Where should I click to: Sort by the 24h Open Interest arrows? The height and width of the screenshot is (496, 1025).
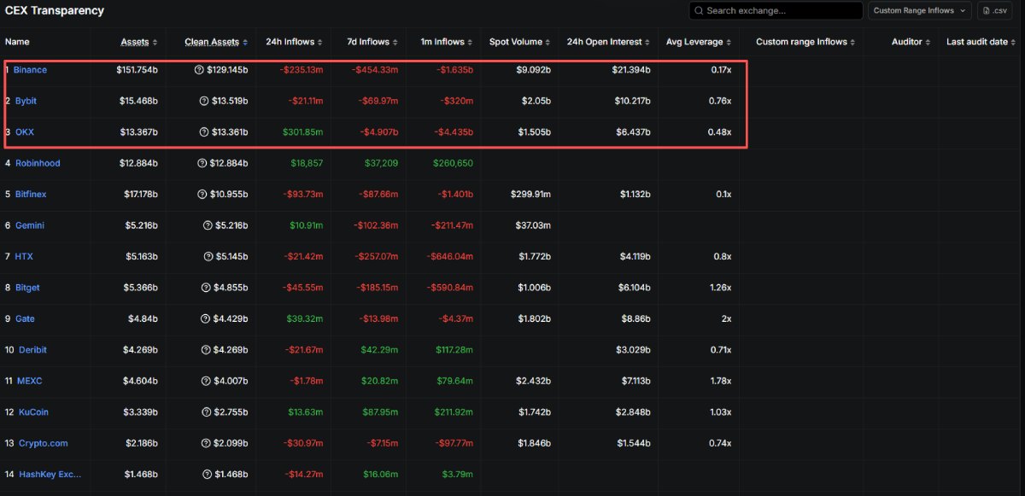point(649,42)
